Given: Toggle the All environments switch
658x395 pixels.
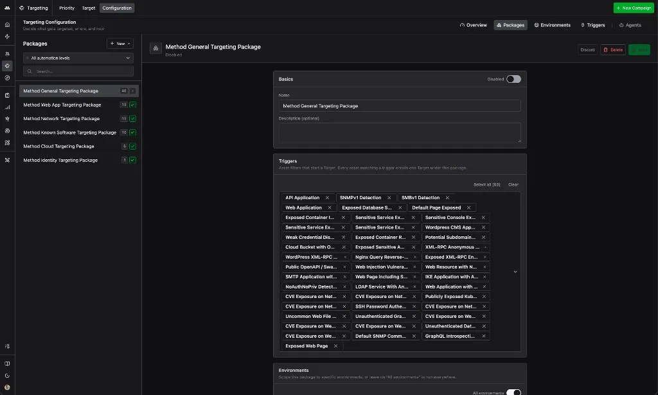Looking at the screenshot, I should [x=513, y=392].
